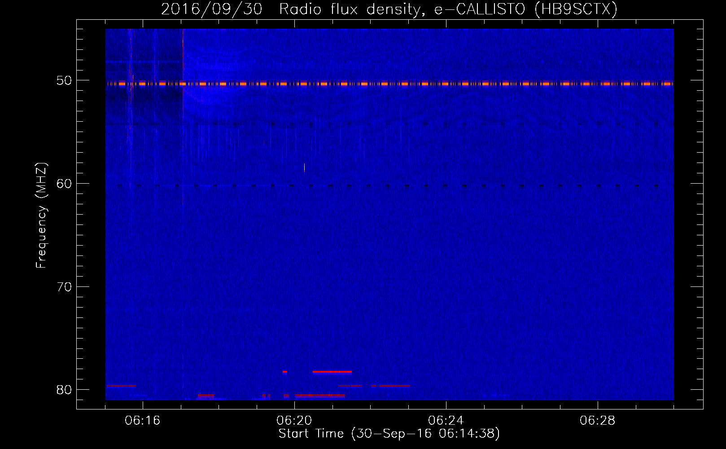Click the 'Start Time (30-Sep-16 06:14:38)' label
726x449 pixels.
coord(389,434)
